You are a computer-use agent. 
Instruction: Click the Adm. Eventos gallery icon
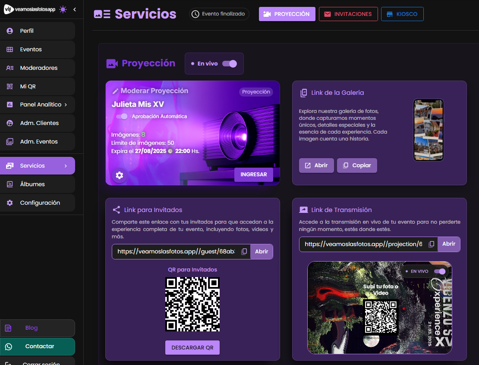[10, 142]
